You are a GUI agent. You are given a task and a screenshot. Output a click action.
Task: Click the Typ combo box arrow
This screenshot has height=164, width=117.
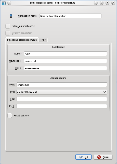click(105, 92)
